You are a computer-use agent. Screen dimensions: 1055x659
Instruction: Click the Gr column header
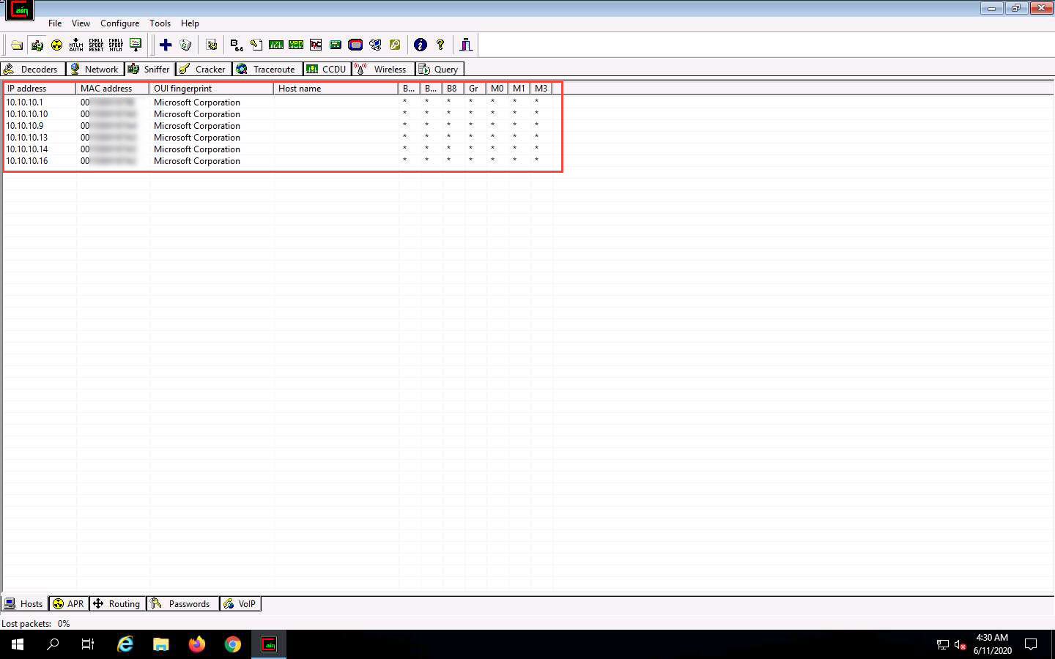pyautogui.click(x=475, y=88)
